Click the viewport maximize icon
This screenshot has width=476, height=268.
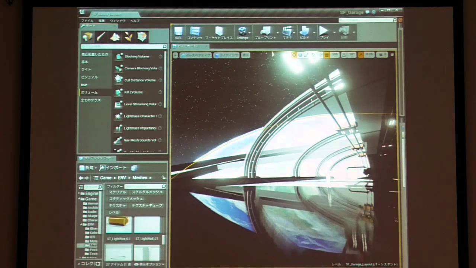pos(392,55)
